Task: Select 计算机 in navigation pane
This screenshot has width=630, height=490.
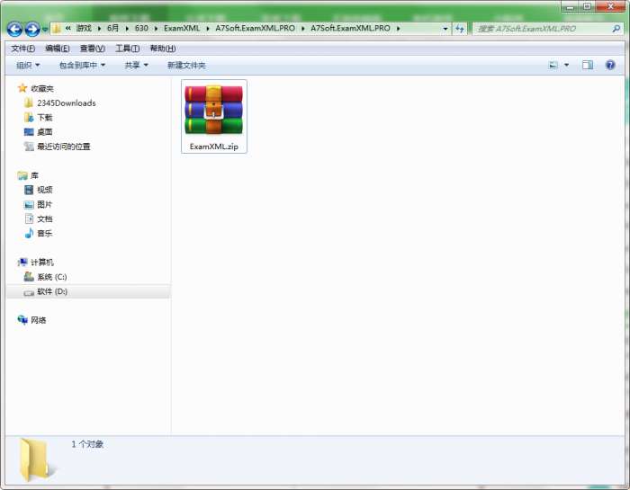Action: coord(42,263)
